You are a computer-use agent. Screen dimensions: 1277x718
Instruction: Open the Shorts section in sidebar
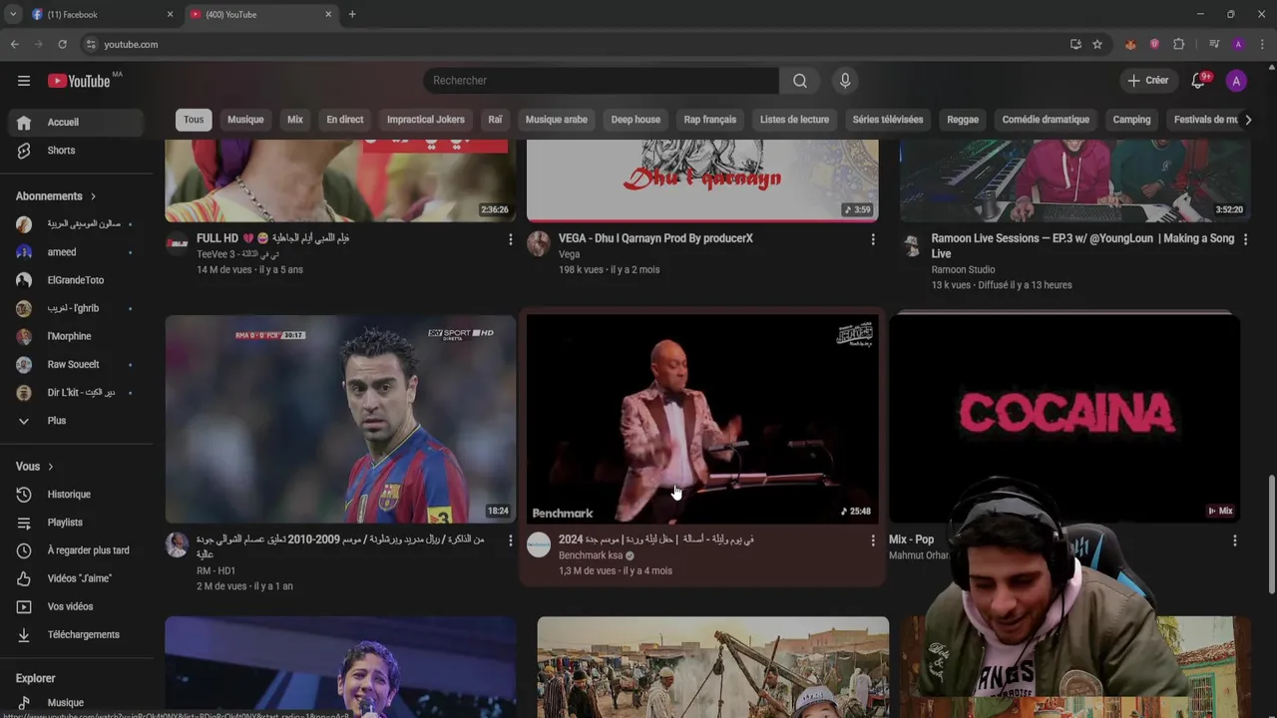tap(76, 151)
